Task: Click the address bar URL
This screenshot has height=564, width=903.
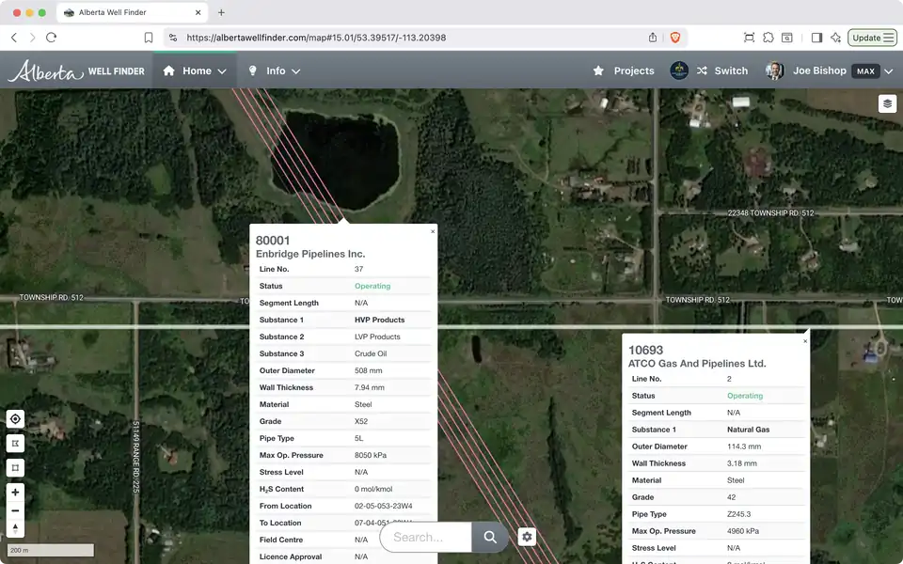Action: click(x=316, y=38)
